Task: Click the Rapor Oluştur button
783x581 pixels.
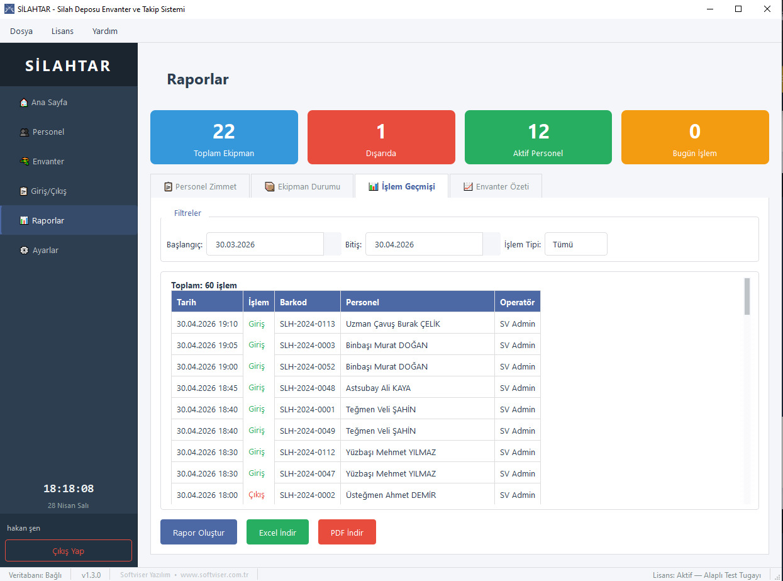Action: point(199,533)
